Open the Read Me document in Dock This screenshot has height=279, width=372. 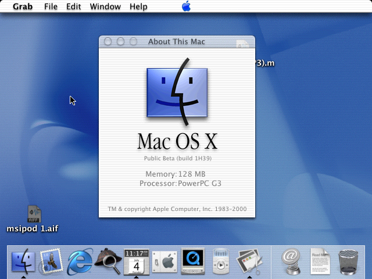click(320, 261)
